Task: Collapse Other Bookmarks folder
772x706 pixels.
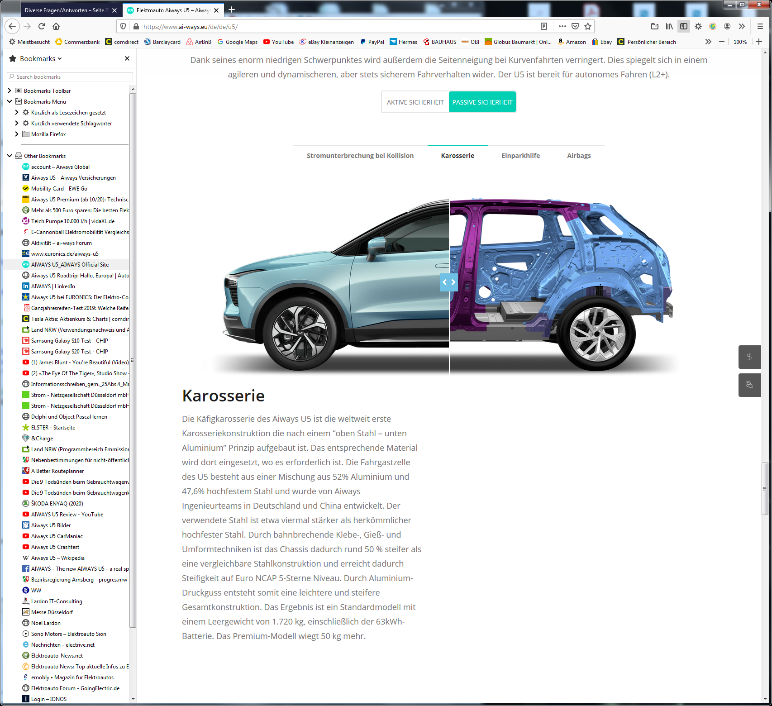Action: (x=10, y=156)
